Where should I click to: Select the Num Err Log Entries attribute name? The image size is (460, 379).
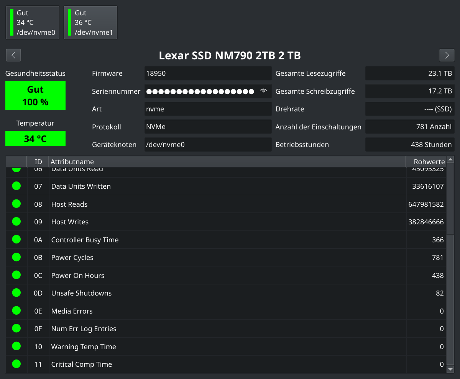84,329
